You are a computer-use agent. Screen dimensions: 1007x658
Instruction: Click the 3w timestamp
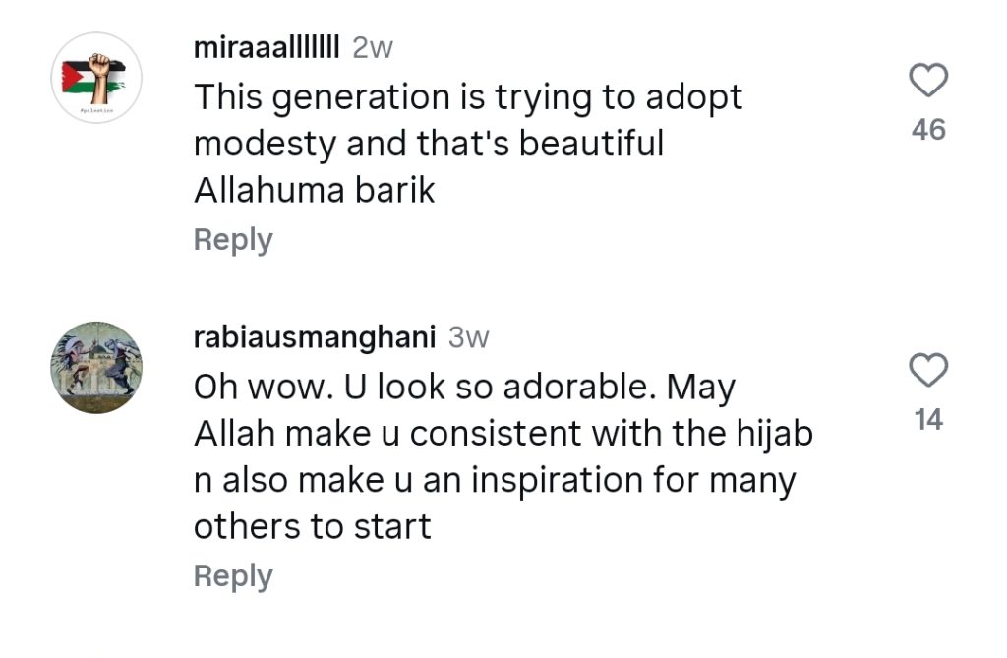pyautogui.click(x=468, y=337)
